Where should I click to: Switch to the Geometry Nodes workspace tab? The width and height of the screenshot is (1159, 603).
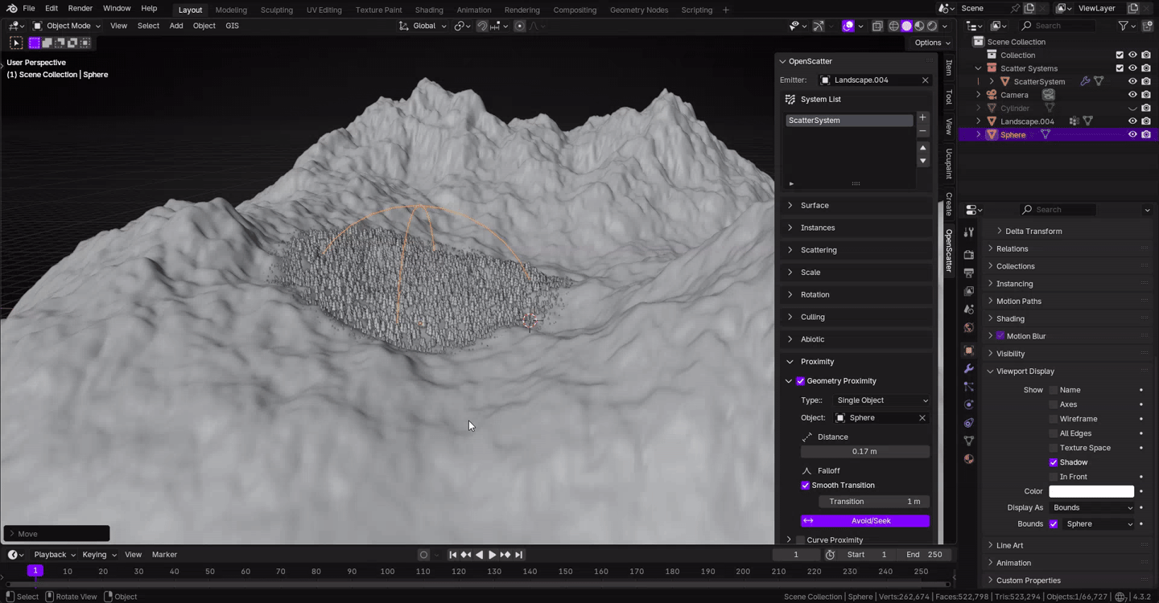638,10
